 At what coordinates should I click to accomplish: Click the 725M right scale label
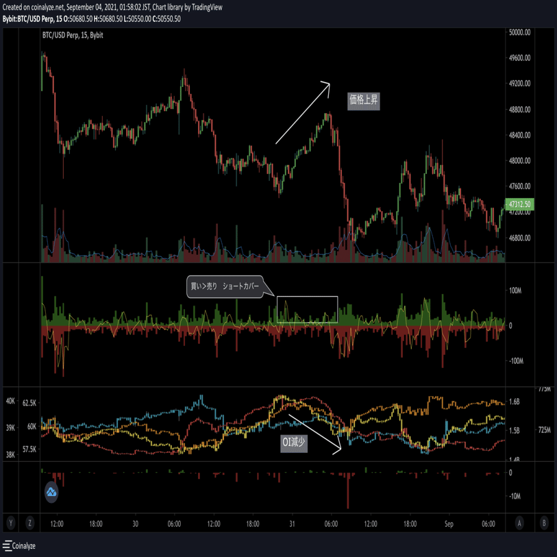coord(544,430)
